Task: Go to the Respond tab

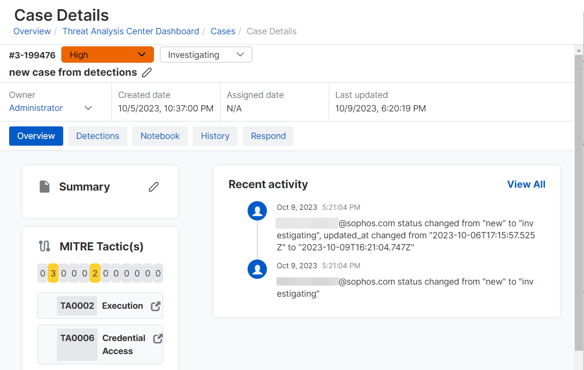Action: (268, 136)
